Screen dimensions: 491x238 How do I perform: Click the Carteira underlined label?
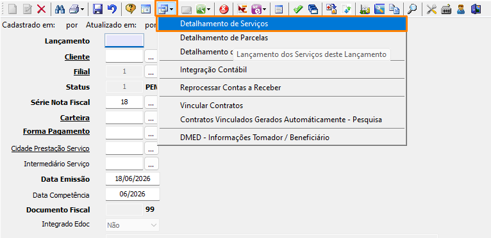[75, 118]
